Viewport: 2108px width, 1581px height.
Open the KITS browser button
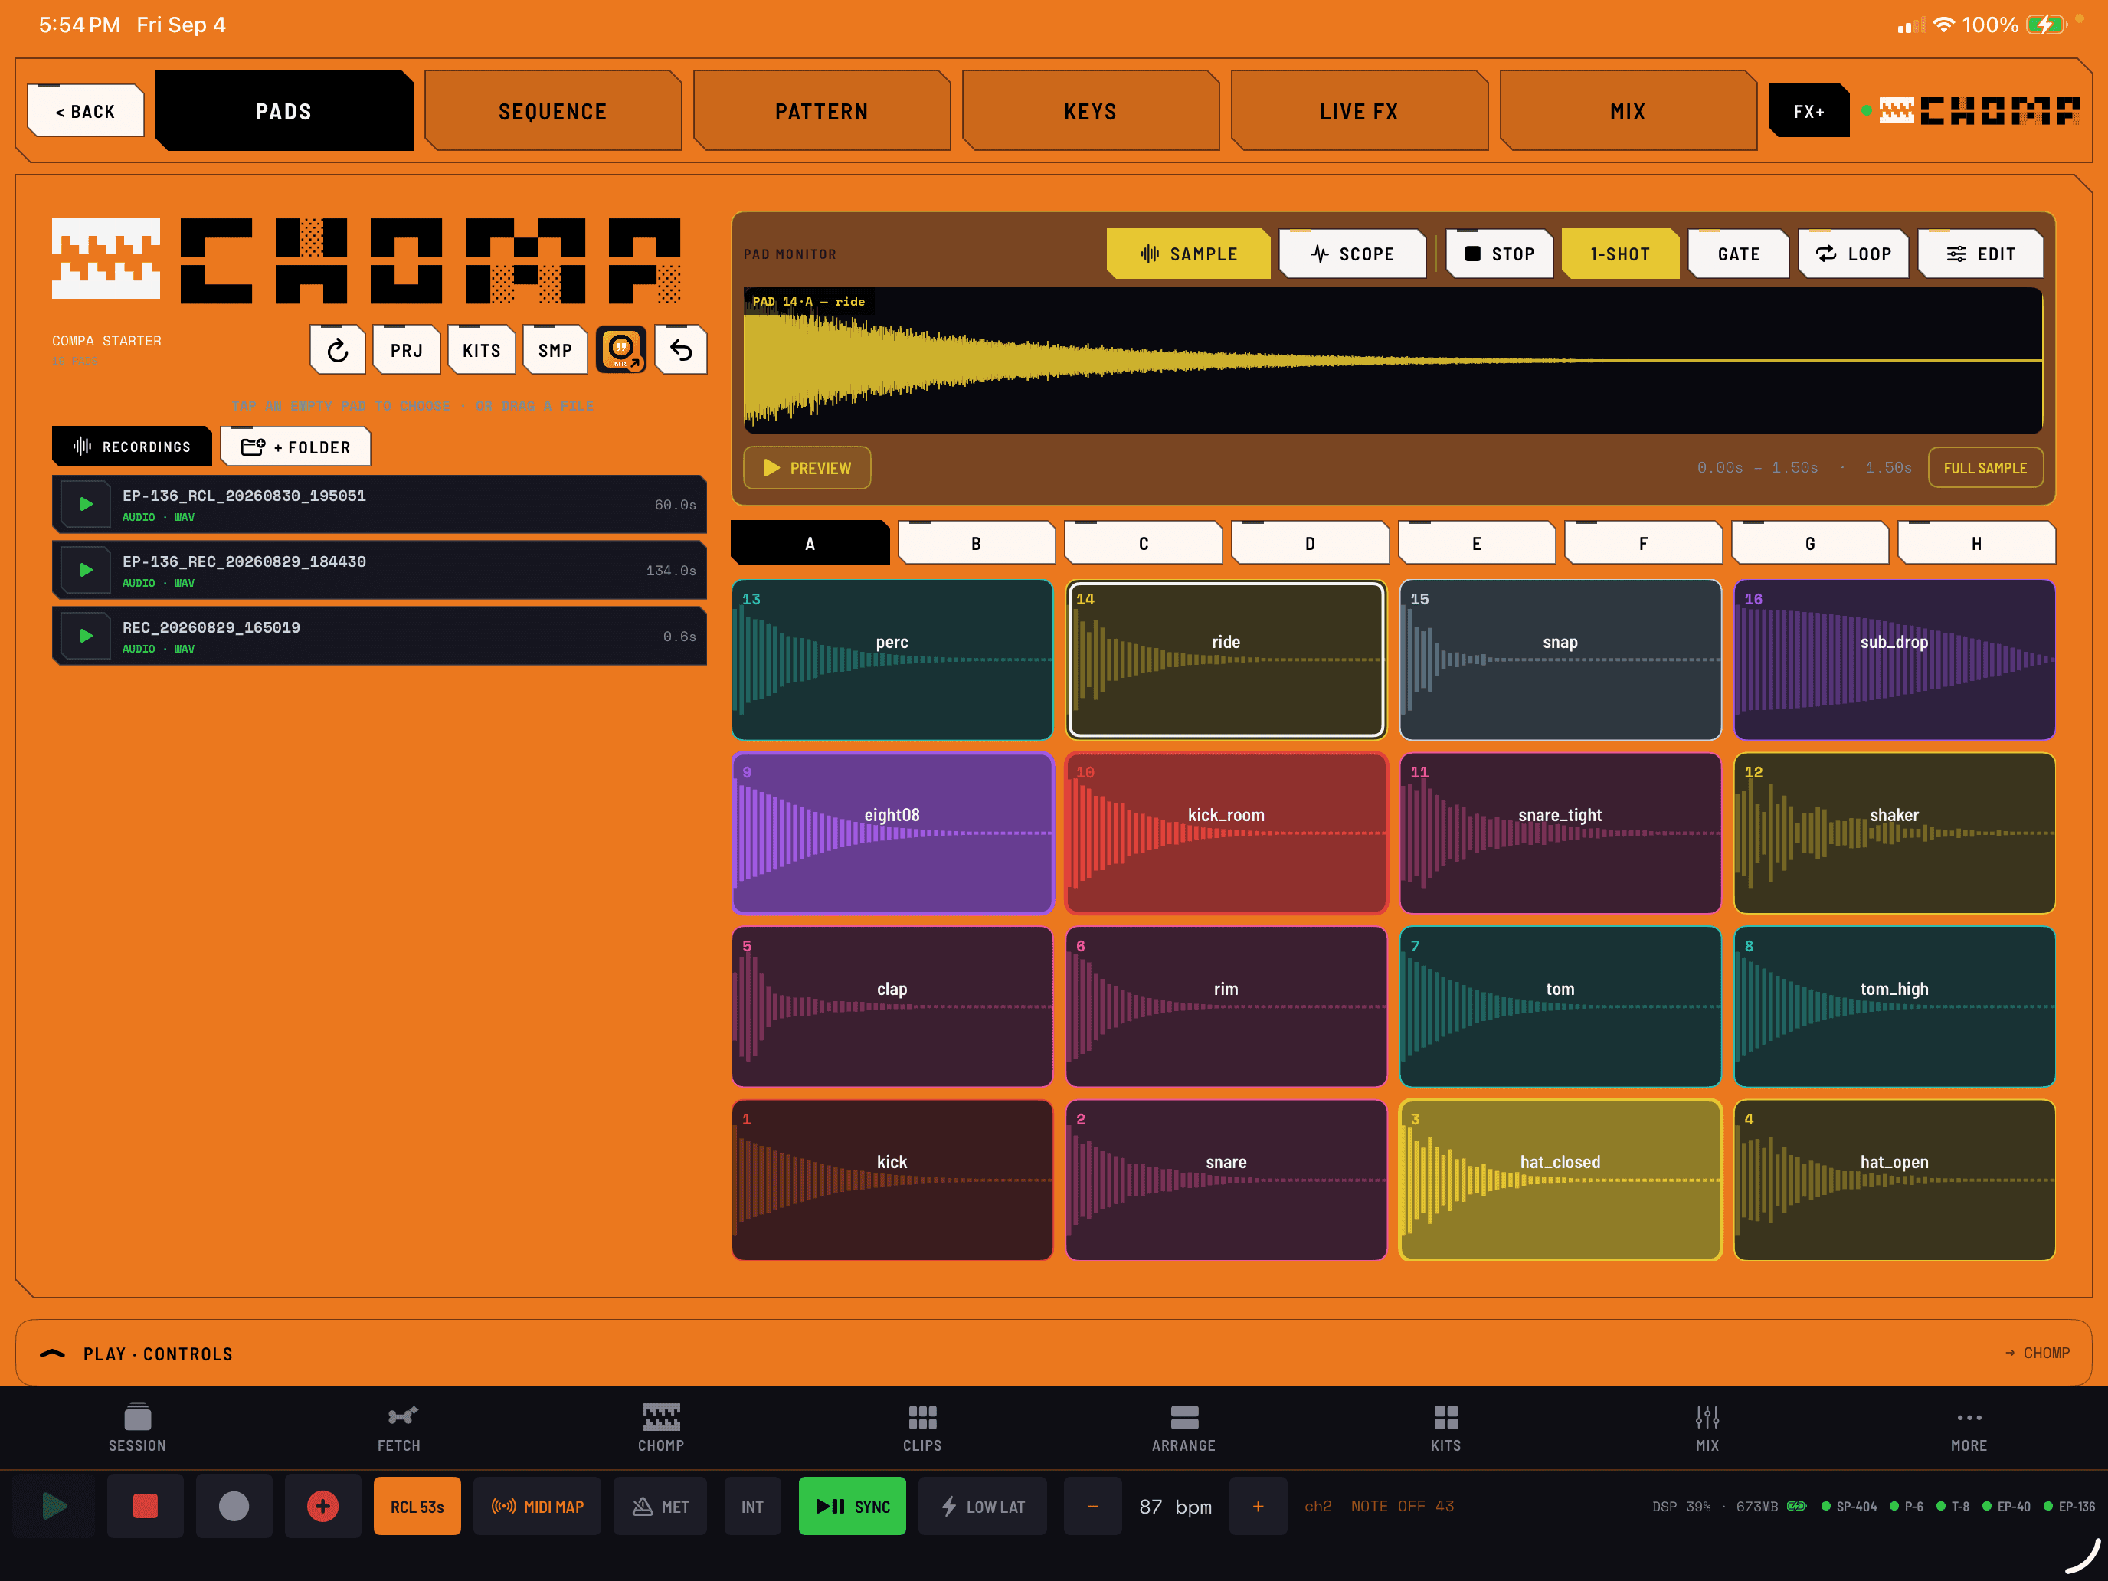(481, 351)
